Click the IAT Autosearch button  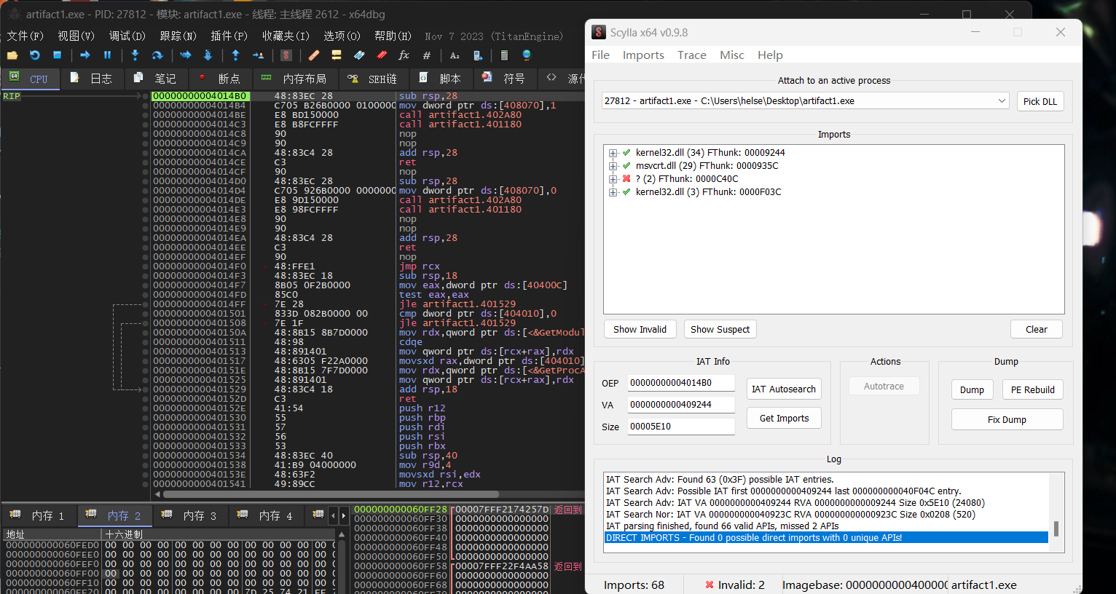tap(784, 389)
